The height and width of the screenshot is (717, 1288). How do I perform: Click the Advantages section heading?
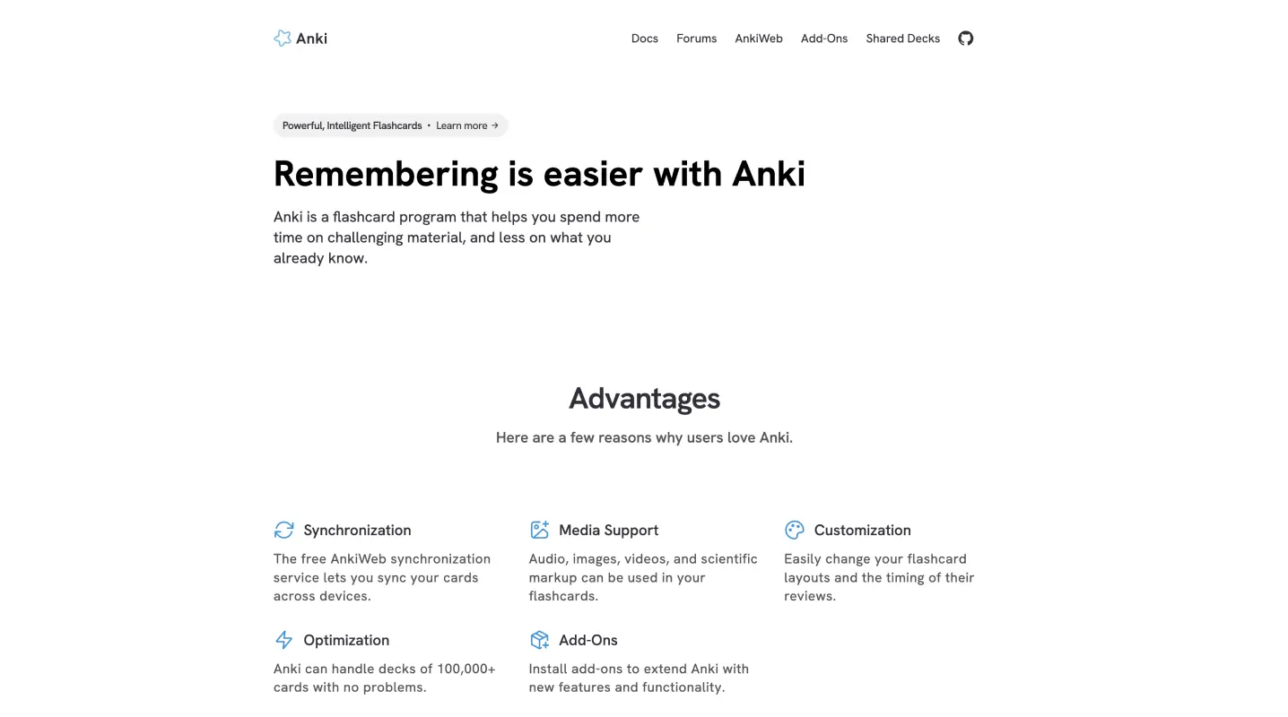(644, 398)
